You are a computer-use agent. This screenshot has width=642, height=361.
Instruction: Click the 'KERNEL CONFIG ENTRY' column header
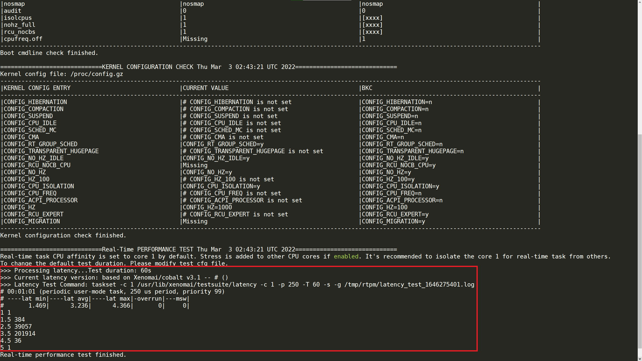click(37, 88)
